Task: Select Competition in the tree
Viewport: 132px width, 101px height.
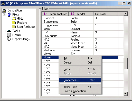Action: (x=15, y=10)
